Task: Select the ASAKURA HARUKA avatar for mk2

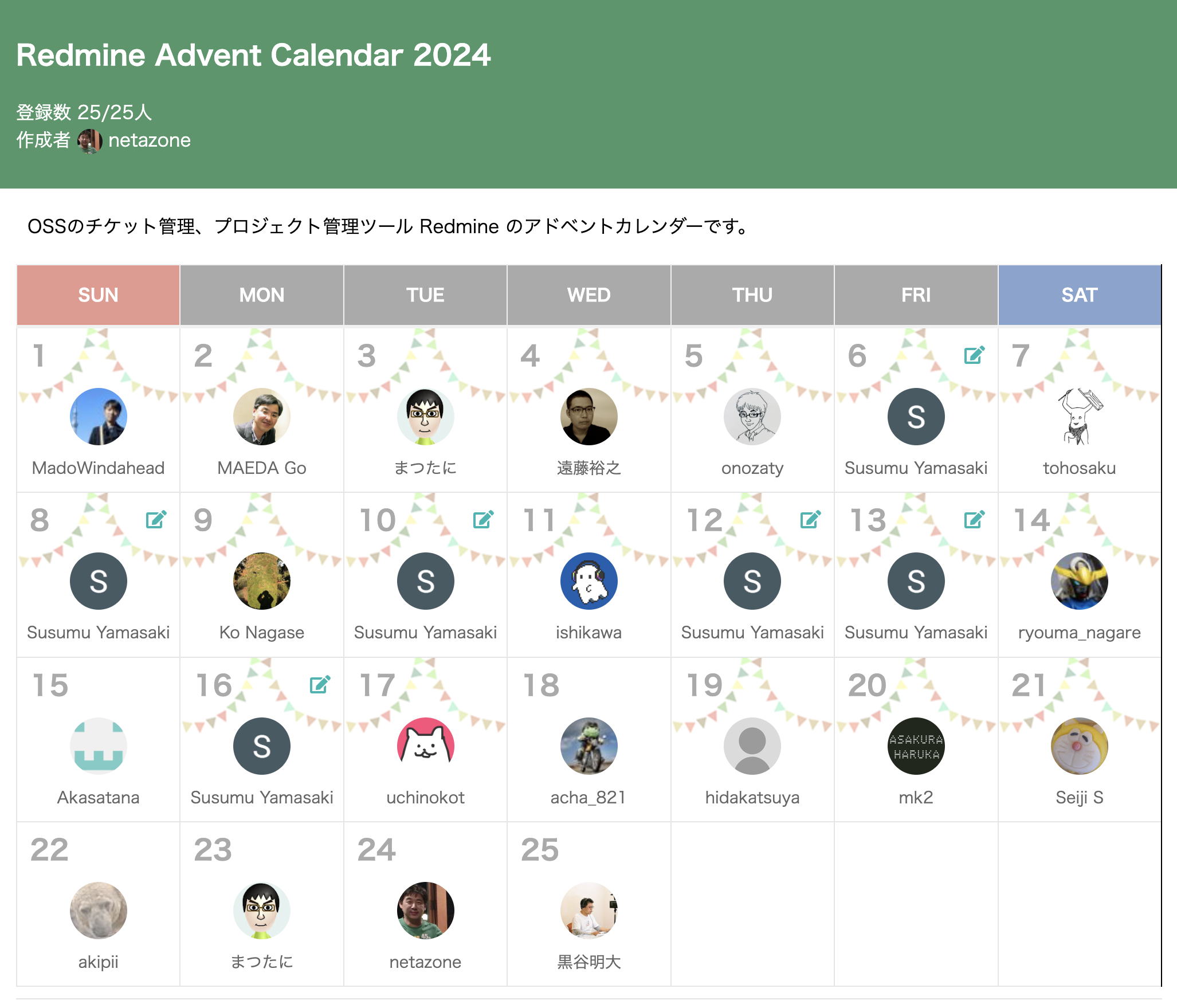Action: (916, 746)
